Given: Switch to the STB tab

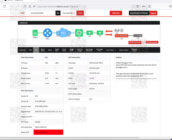Looking at the screenshot, I should tap(30, 50).
